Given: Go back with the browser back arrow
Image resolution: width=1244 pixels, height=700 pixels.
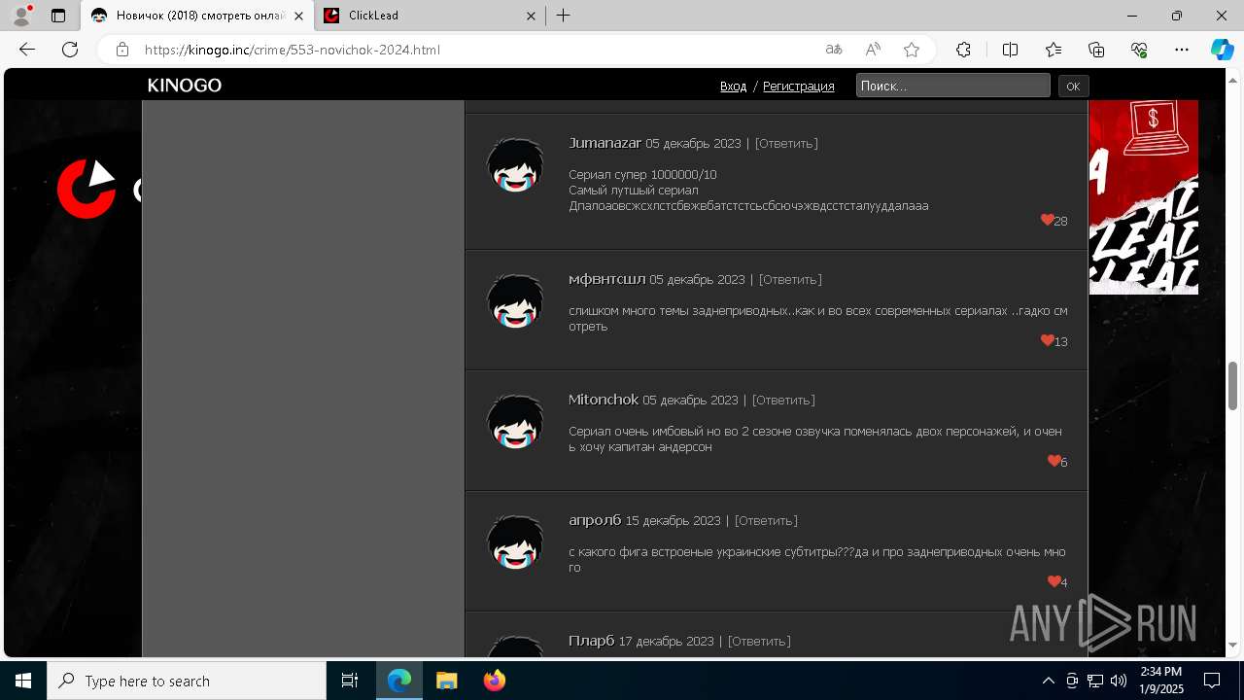Looking at the screenshot, I should pos(27,50).
